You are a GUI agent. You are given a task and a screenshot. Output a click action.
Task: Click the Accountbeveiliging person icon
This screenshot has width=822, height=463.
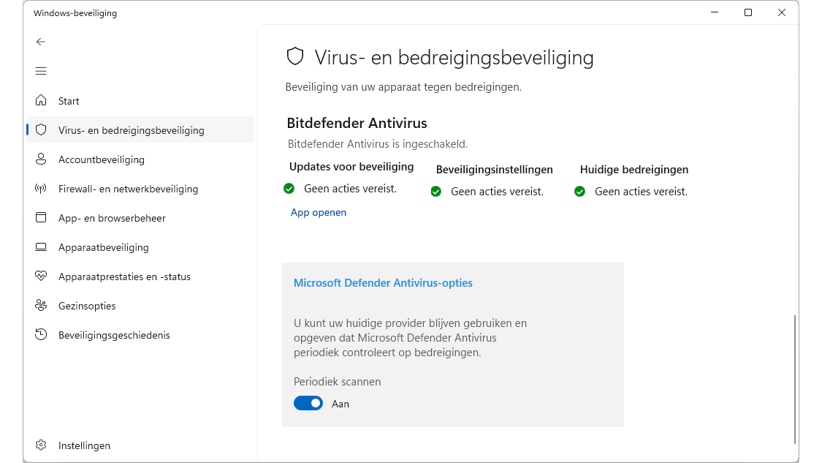[x=41, y=159]
